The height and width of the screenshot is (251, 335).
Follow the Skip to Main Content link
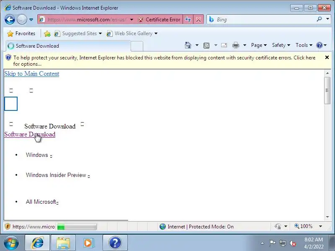click(32, 74)
